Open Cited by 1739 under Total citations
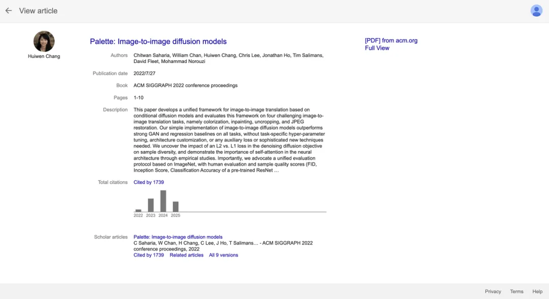Viewport: 549px width, 299px height. tap(148, 182)
